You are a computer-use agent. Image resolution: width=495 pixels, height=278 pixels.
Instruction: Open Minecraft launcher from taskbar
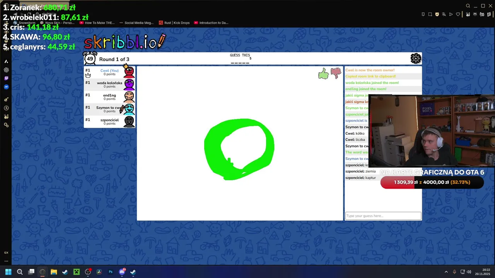77,272
